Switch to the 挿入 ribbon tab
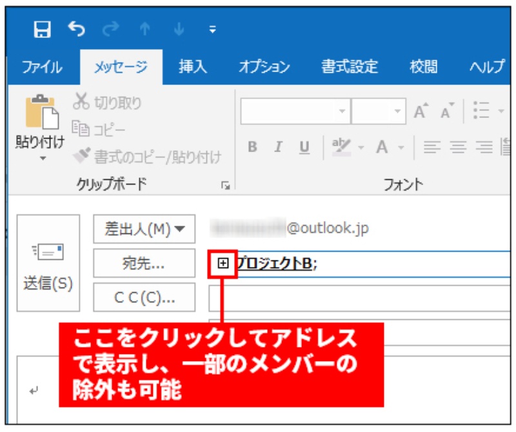 click(x=193, y=67)
